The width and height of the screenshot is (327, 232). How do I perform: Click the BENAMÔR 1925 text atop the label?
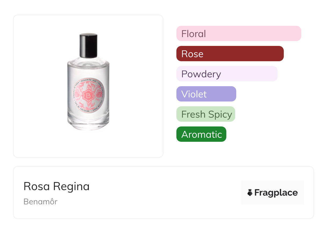point(88,80)
